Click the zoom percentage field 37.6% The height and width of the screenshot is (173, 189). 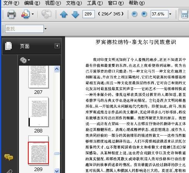click(x=160, y=14)
